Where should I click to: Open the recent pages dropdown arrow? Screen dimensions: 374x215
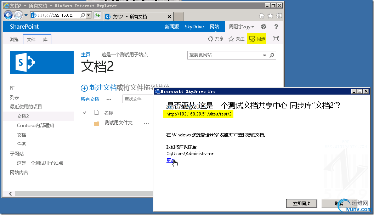[x=26, y=16]
